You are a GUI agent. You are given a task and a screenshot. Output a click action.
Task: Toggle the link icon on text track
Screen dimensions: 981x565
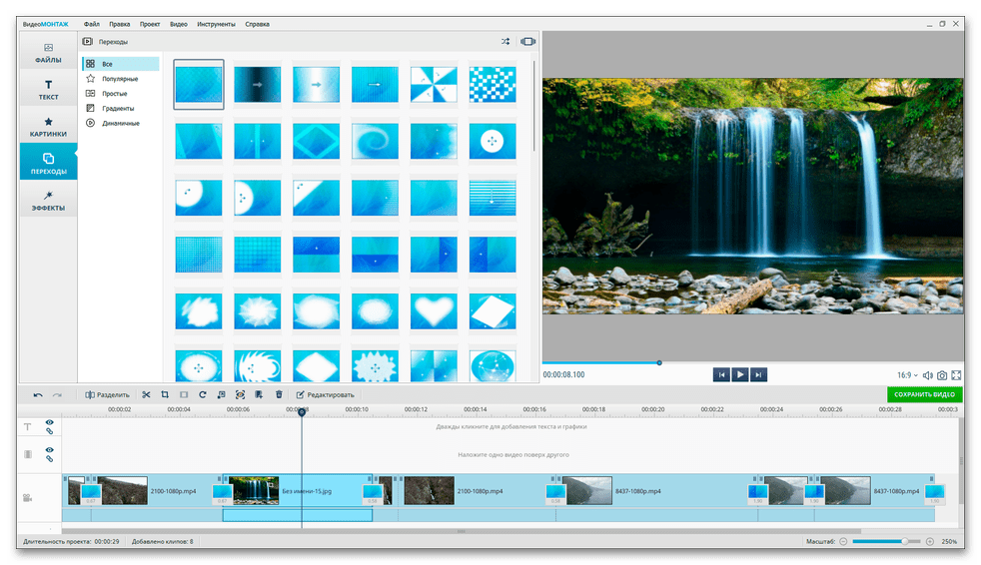point(49,431)
